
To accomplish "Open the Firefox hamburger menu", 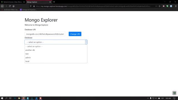I will (x=176, y=6).
